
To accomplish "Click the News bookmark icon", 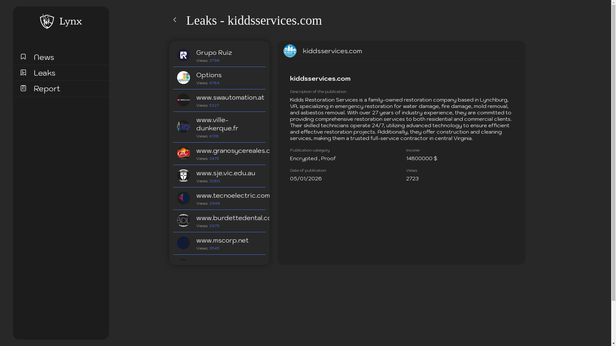I will (23, 57).
